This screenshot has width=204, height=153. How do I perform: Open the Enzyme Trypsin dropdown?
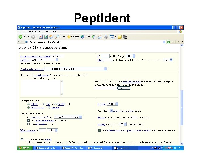117,104
